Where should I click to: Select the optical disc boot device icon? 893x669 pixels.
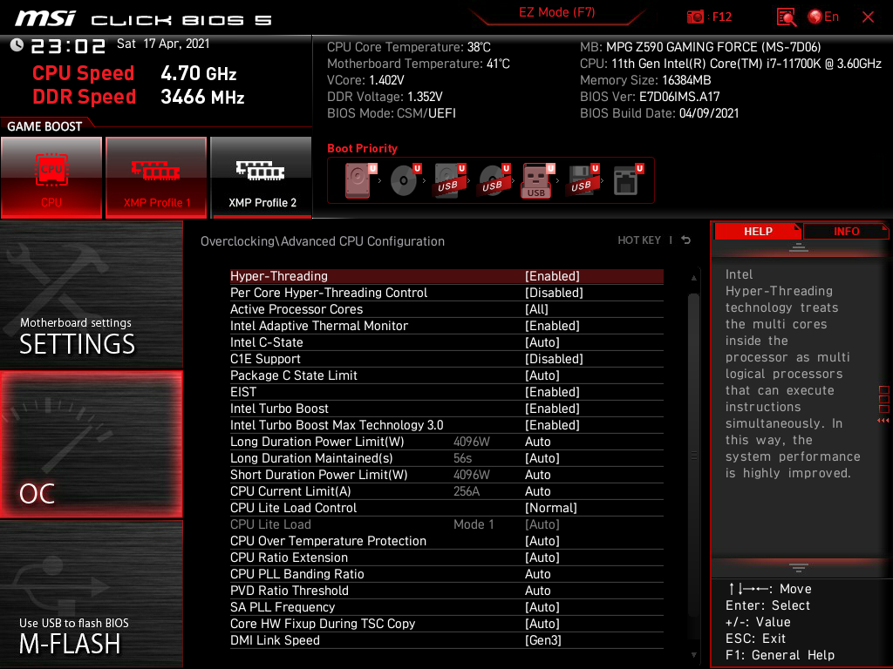[405, 180]
